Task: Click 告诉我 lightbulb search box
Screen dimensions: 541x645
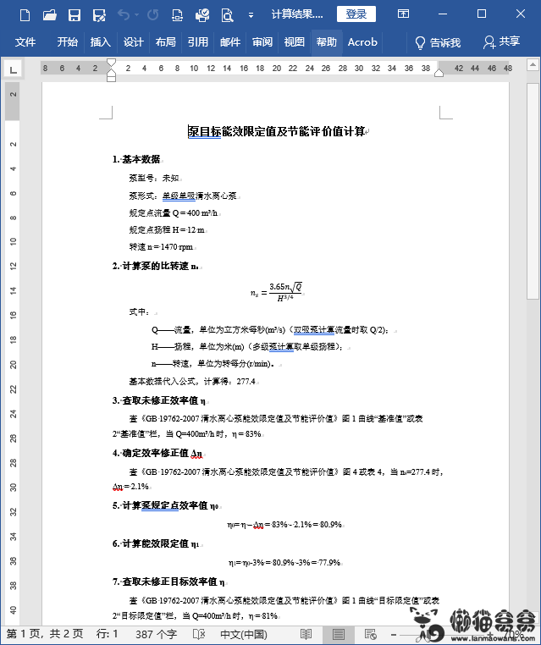Action: click(x=438, y=42)
